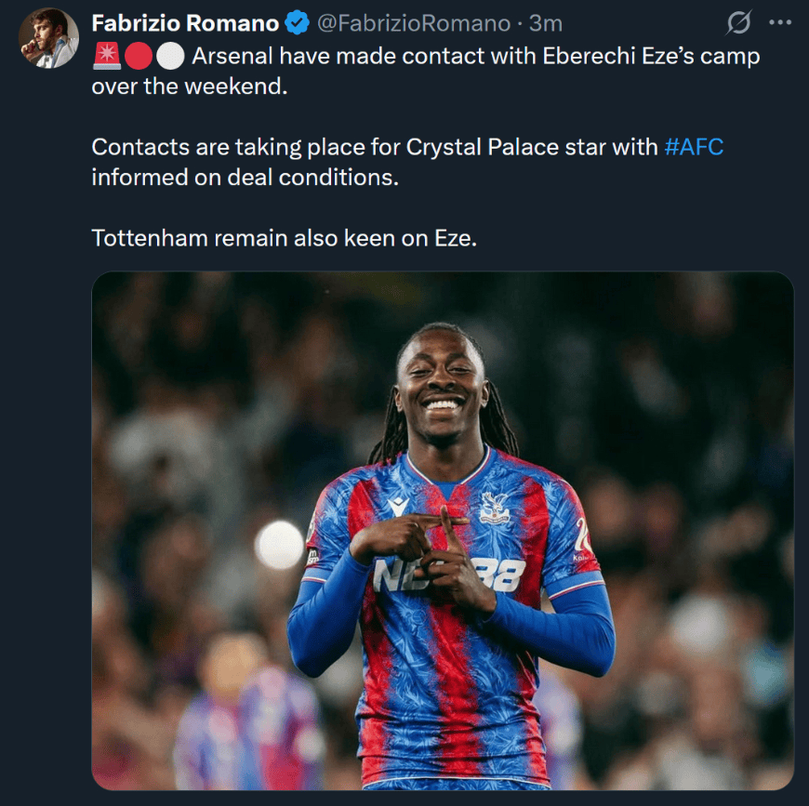Open the tweet's more options menu
This screenshot has height=806, width=809.
[779, 23]
